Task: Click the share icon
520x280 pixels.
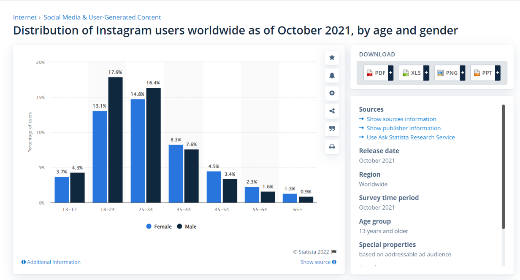Action: 332,111
